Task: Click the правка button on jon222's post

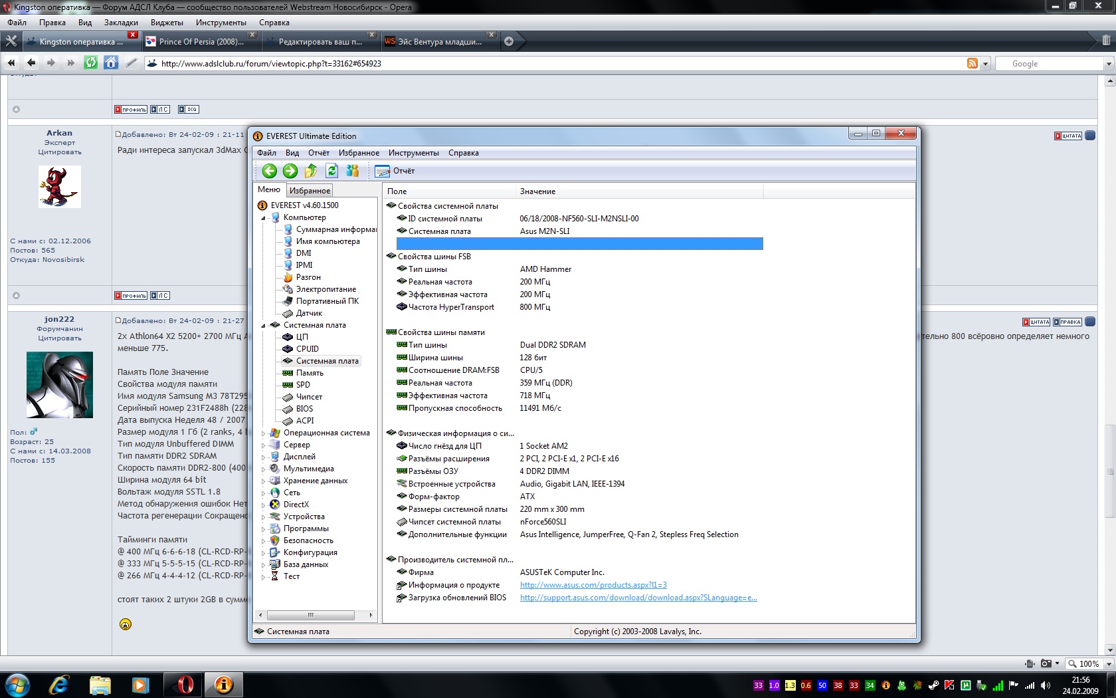Action: [x=1068, y=322]
